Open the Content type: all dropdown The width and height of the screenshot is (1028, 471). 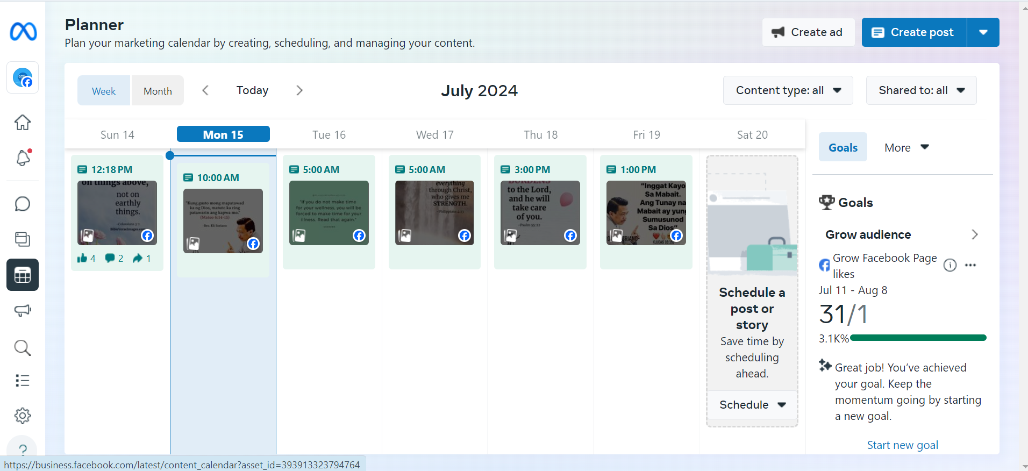click(788, 90)
